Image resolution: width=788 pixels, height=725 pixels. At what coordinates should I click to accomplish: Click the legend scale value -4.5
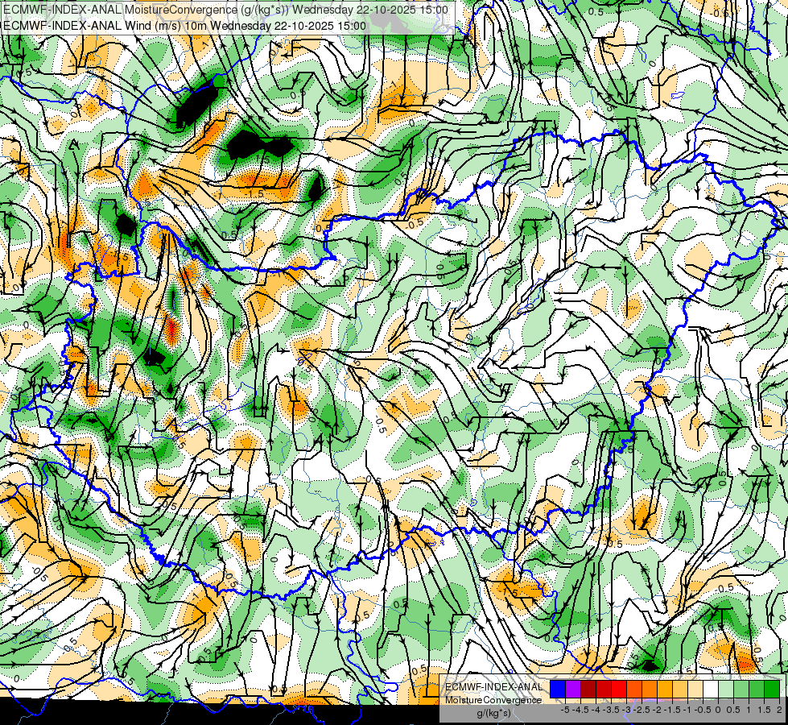[x=580, y=710]
